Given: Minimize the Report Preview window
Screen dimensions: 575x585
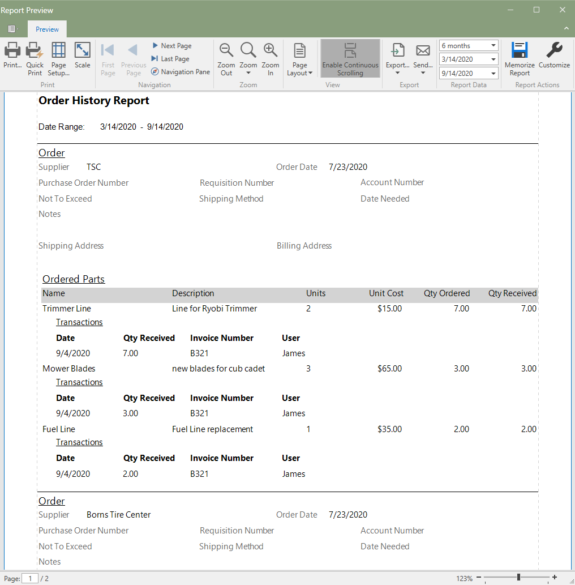Looking at the screenshot, I should 510,10.
